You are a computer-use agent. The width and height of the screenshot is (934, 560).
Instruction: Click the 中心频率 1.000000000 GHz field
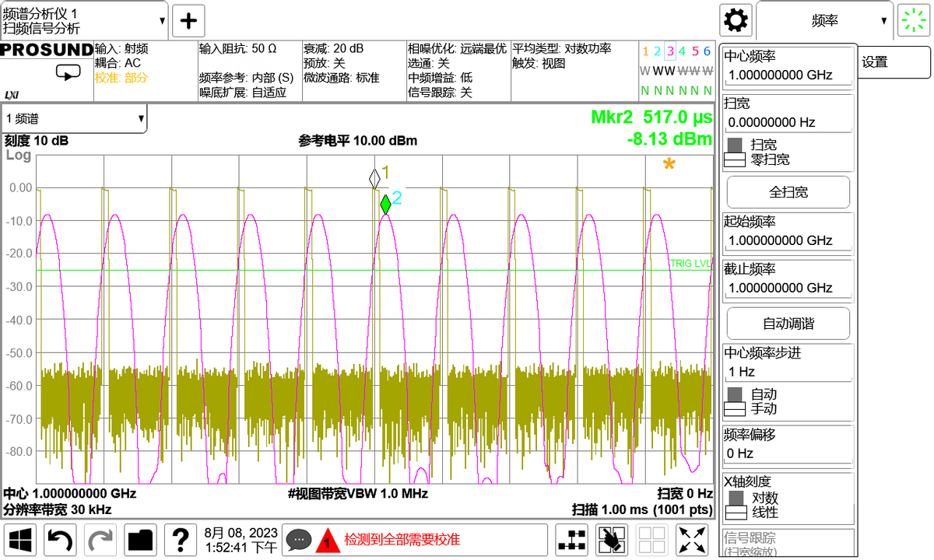788,75
